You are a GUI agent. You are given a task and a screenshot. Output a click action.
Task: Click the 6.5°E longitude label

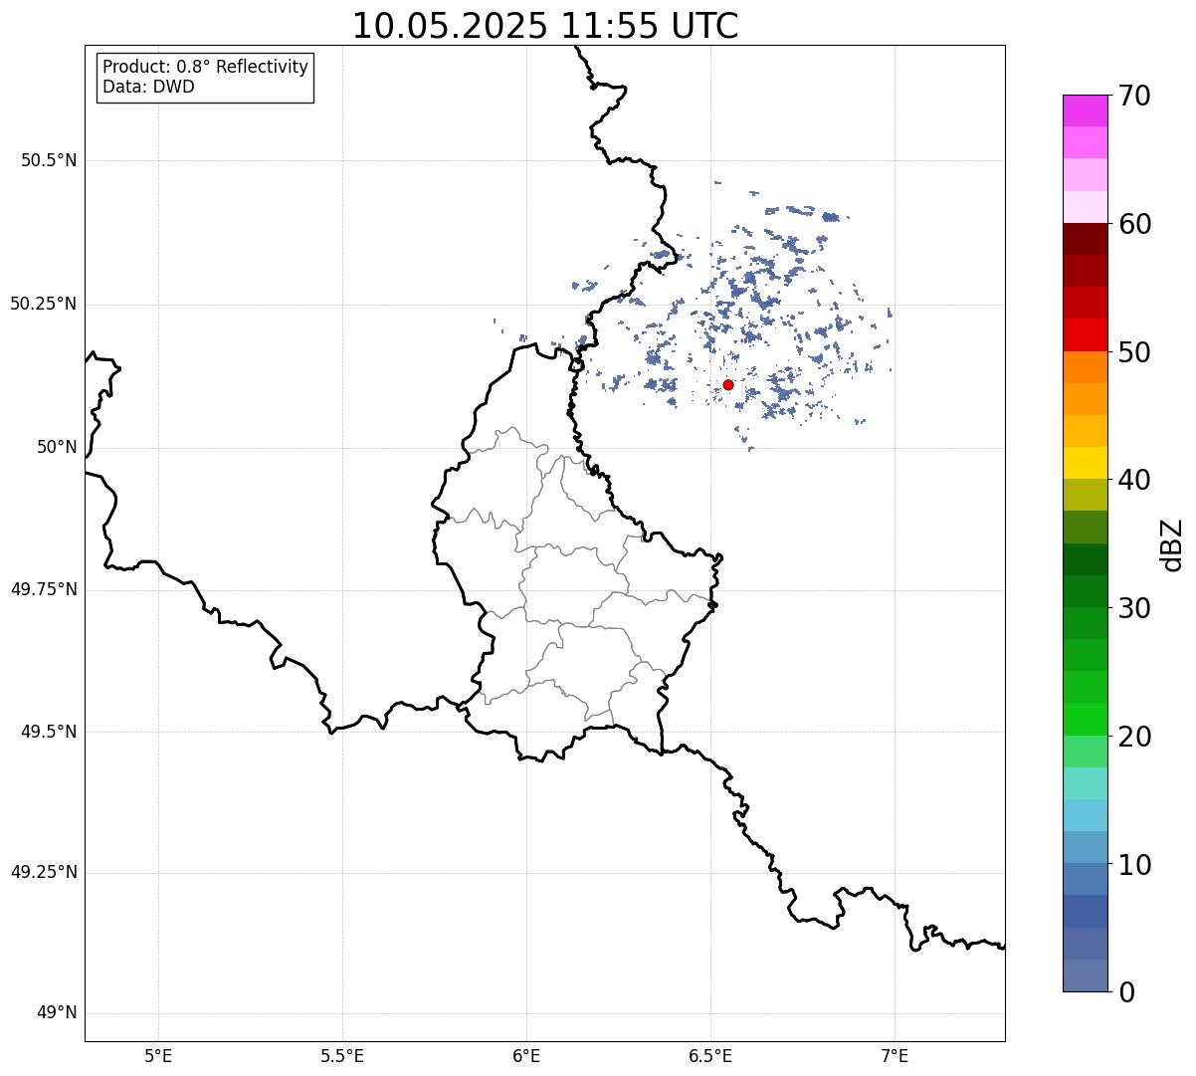710,1055
